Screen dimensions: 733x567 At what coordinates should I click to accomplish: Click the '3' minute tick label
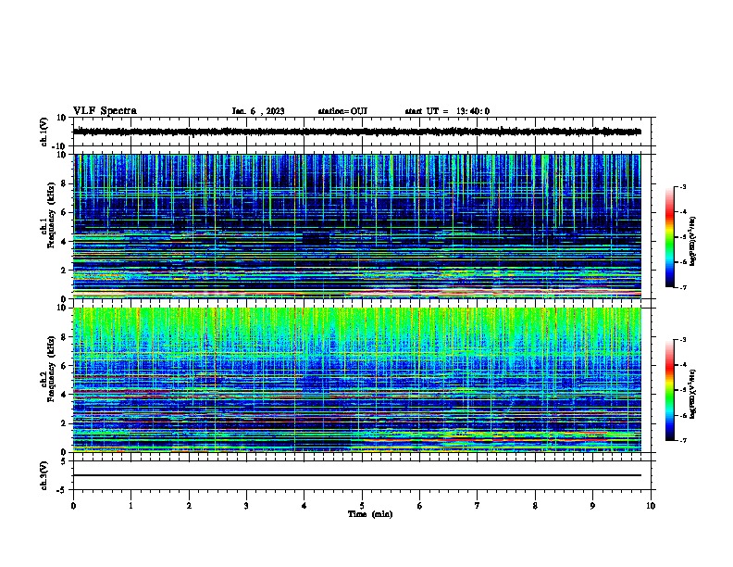(246, 506)
